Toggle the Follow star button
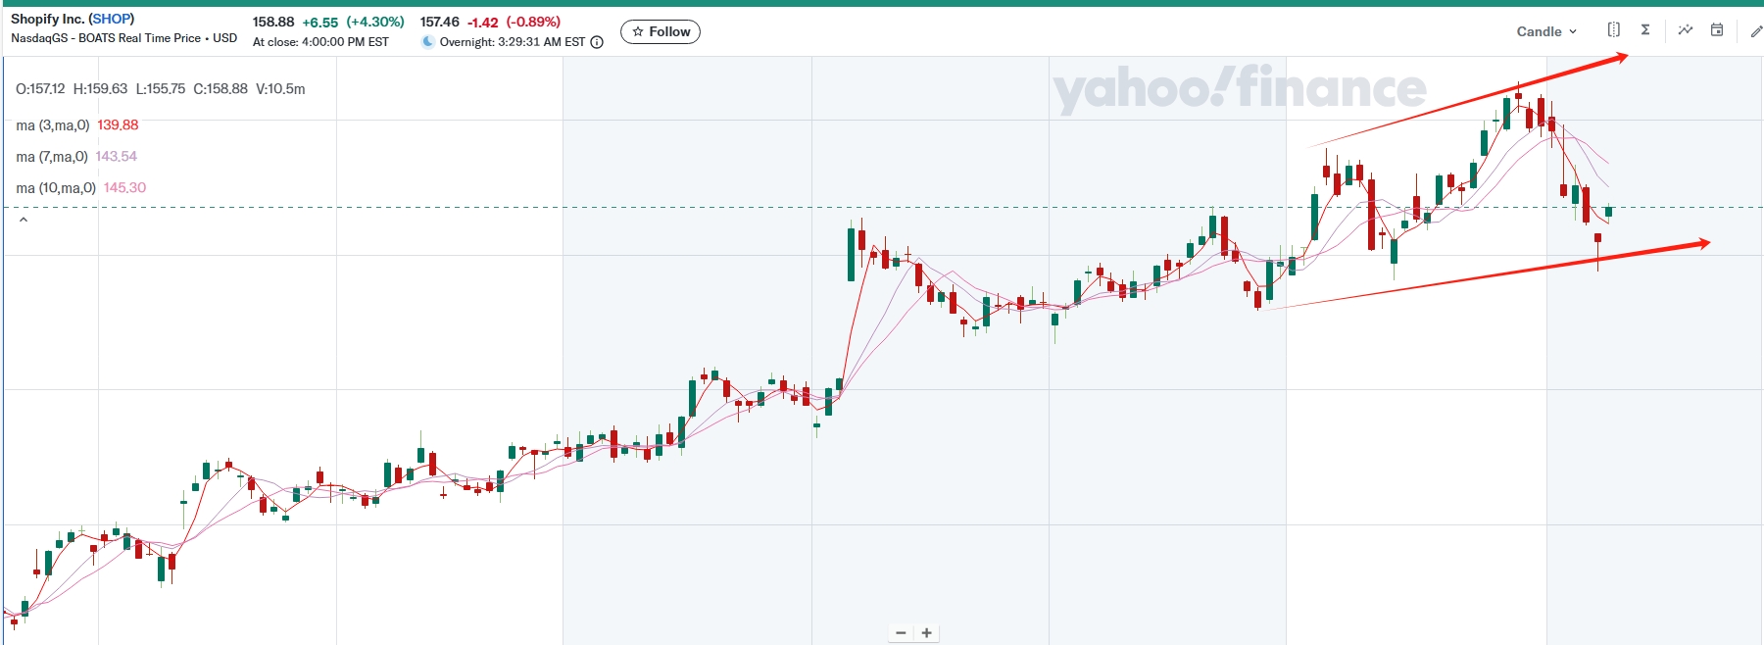 661,31
